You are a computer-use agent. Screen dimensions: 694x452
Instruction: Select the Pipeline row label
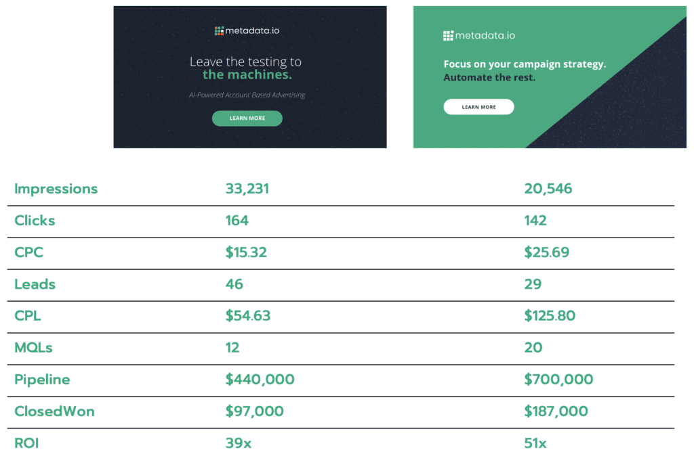(x=42, y=380)
